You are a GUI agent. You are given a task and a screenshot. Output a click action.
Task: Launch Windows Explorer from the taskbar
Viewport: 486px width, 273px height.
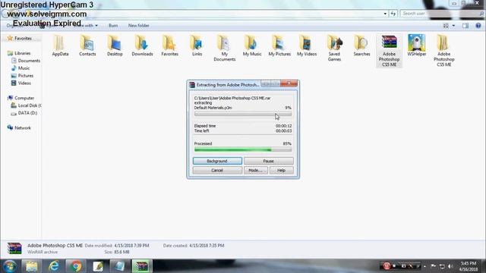click(x=32, y=266)
